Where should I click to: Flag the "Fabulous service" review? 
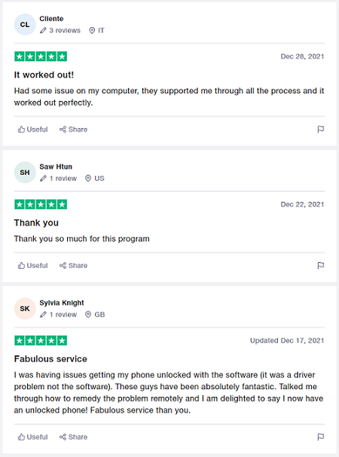coord(321,437)
